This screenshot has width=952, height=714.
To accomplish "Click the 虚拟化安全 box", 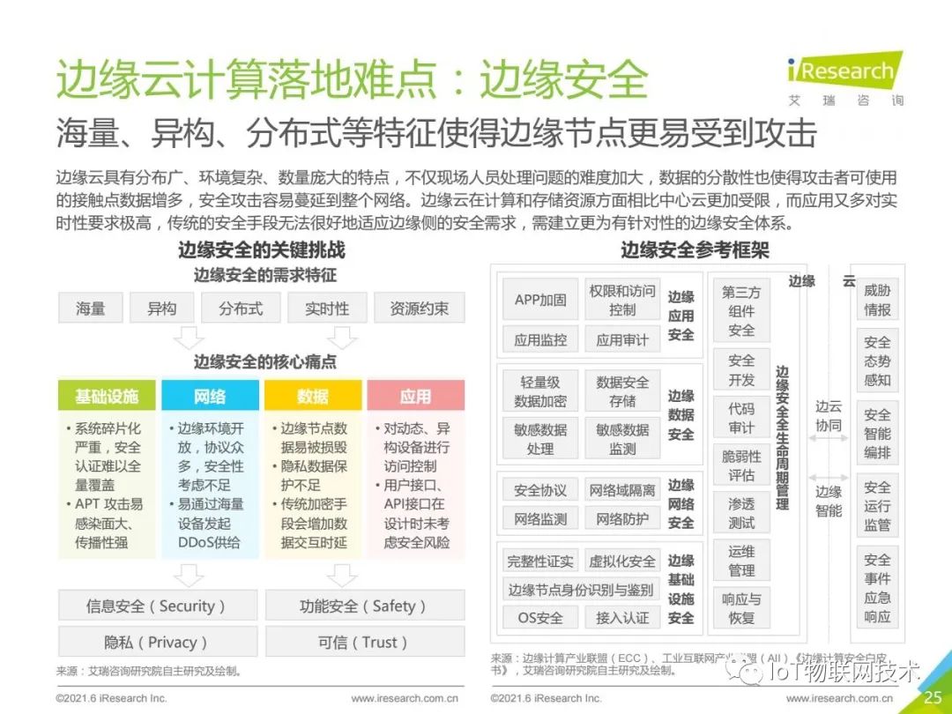I will (622, 561).
